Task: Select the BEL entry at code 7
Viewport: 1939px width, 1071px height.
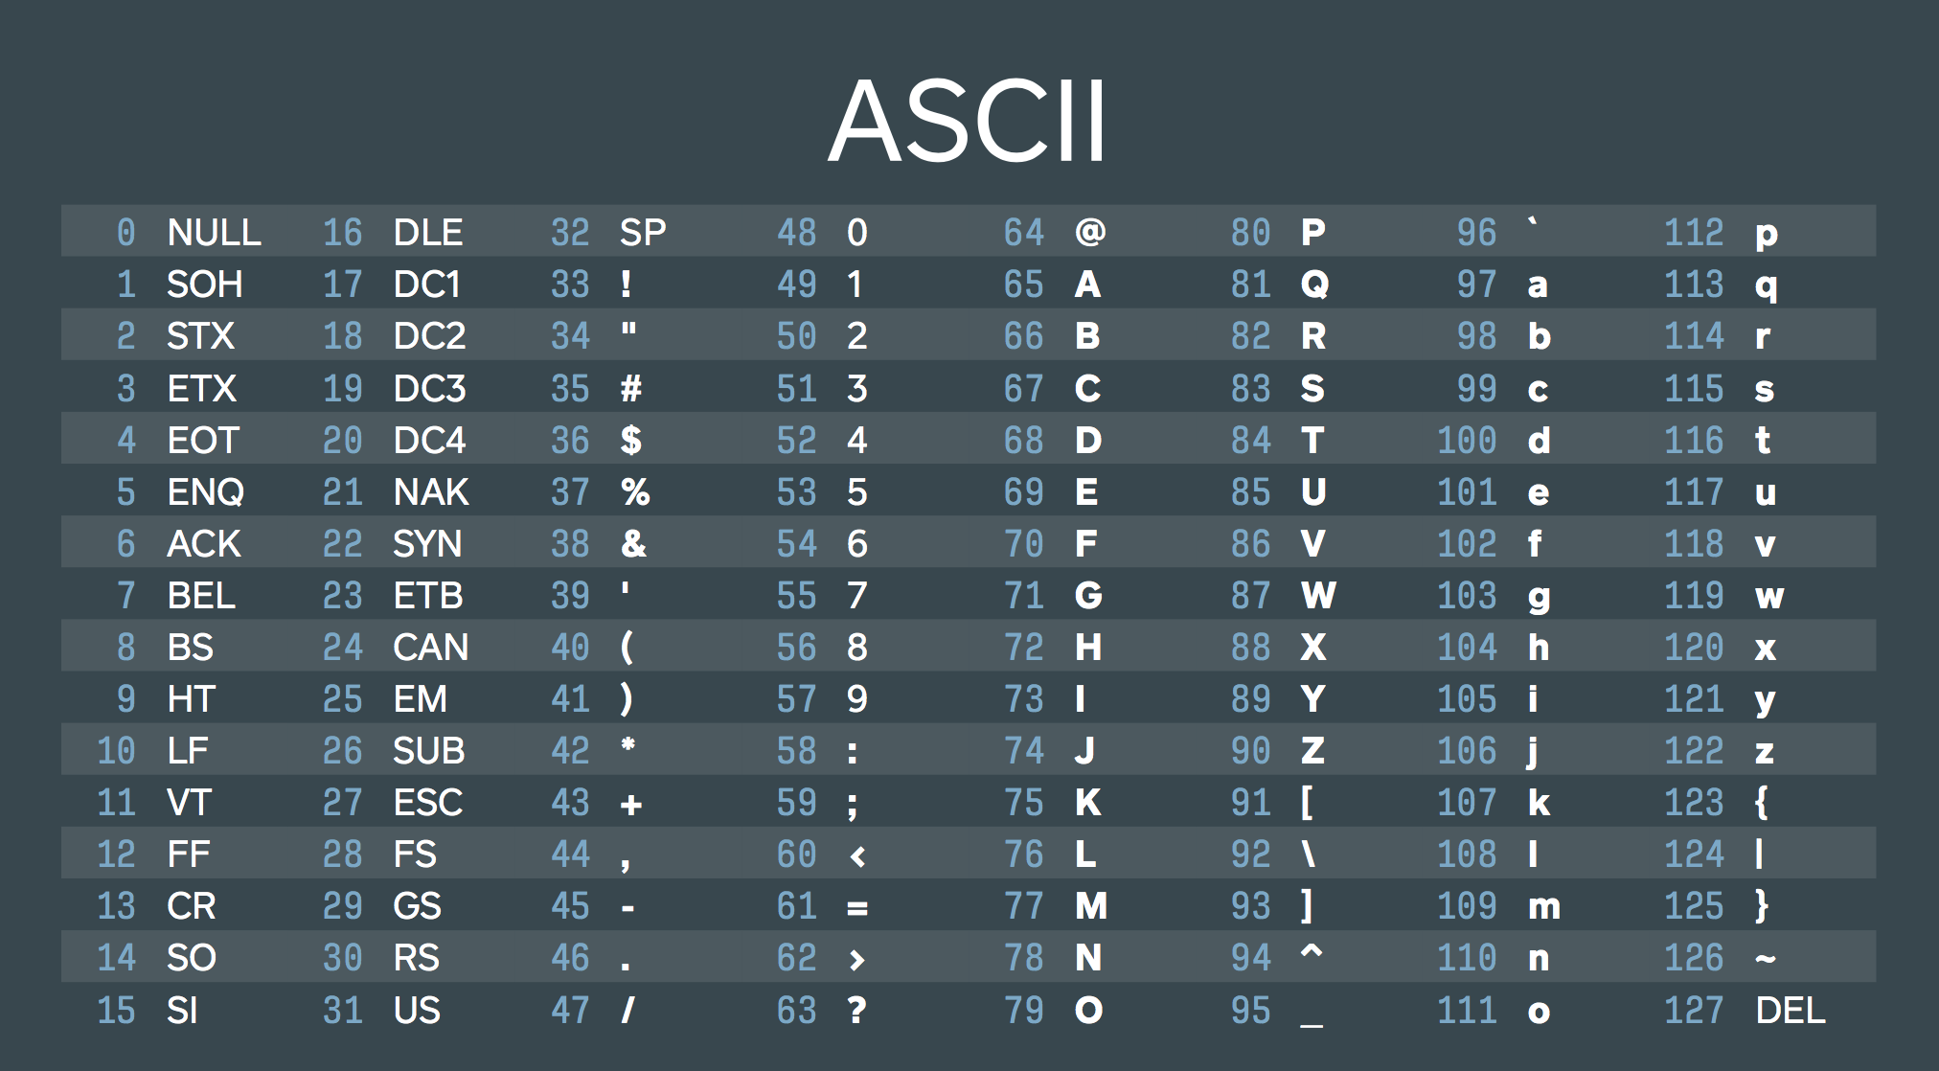Action: tap(201, 595)
